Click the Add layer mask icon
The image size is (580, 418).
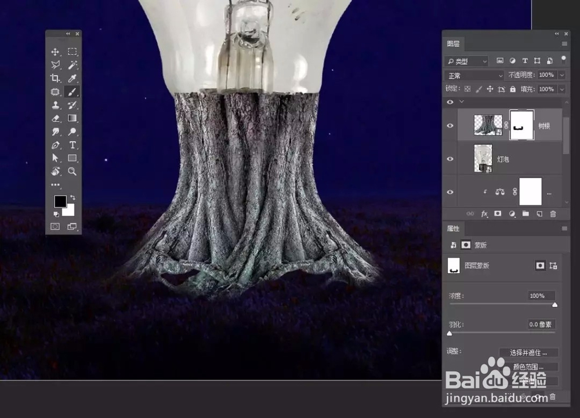tap(498, 213)
